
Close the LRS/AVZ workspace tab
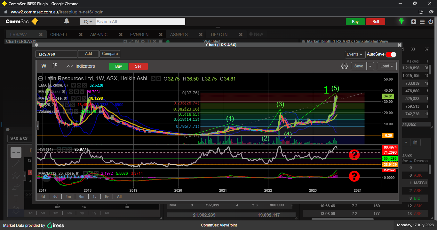(x=41, y=34)
